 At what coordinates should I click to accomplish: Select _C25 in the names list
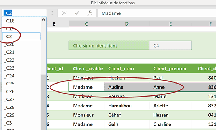click(x=21, y=84)
